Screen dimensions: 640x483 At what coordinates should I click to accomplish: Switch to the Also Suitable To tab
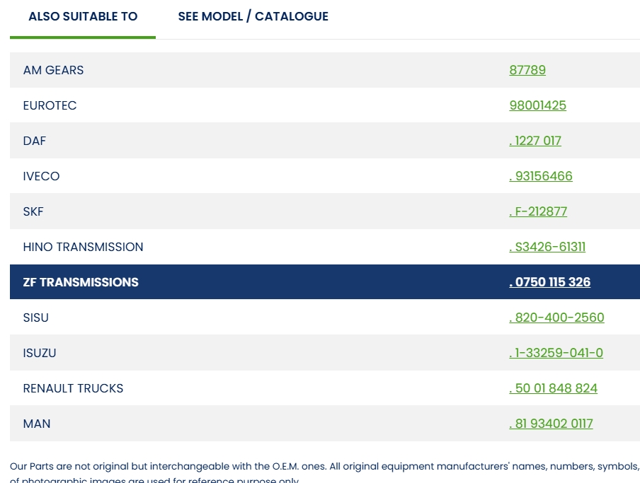83,16
